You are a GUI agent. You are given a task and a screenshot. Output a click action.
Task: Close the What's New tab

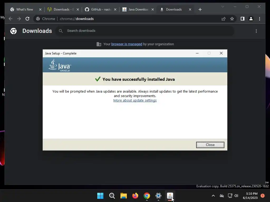pyautogui.click(x=40, y=9)
